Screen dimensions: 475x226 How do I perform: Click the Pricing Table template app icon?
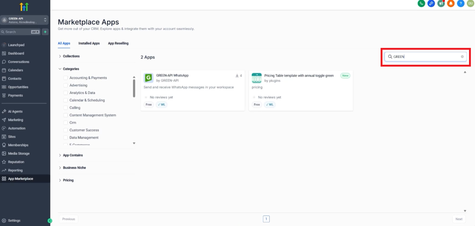tap(257, 78)
